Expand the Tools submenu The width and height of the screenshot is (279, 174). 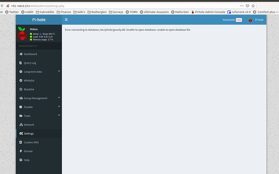point(27,116)
